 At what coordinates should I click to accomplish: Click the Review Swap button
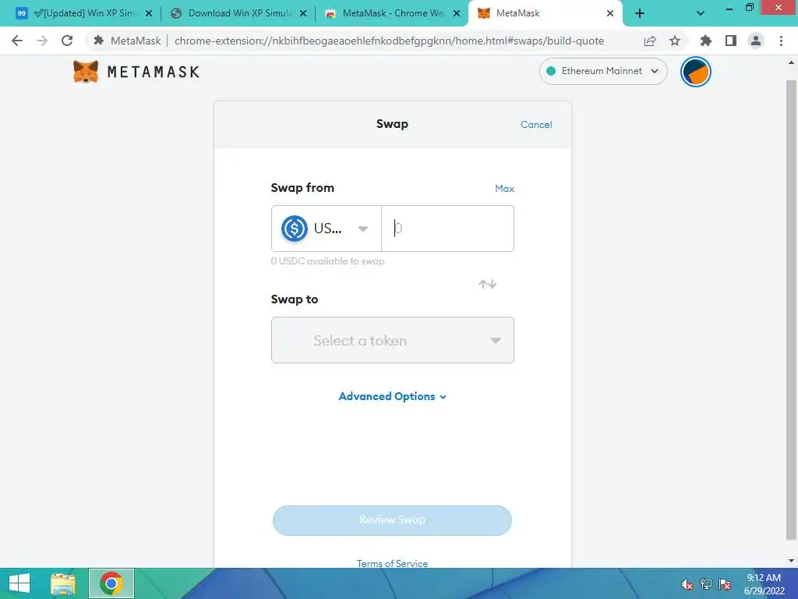pyautogui.click(x=392, y=520)
